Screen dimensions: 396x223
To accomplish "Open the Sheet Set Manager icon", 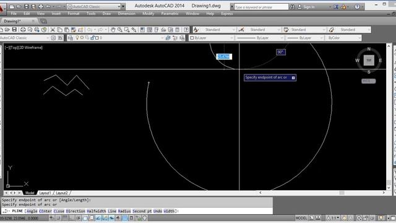I will [x=163, y=30].
